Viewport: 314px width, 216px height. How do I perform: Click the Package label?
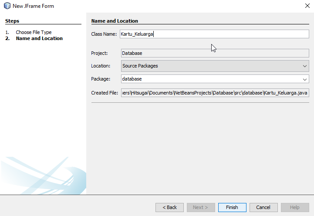pyautogui.click(x=101, y=79)
